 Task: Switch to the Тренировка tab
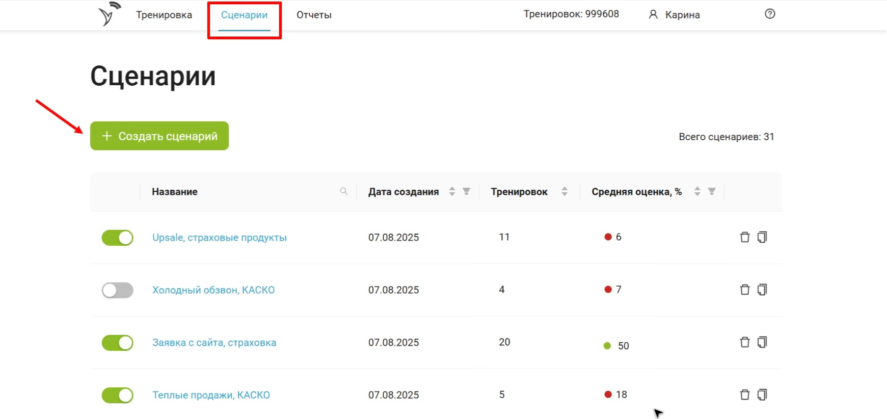(164, 15)
